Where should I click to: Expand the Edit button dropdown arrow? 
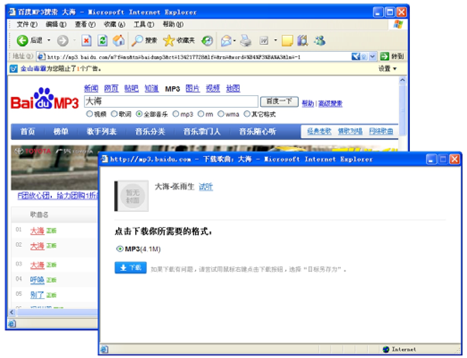click(x=275, y=41)
